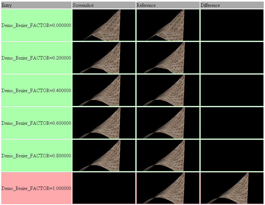Open blank screenshot image for FACTOR=1.000000
The image size is (265, 205).
104,188
